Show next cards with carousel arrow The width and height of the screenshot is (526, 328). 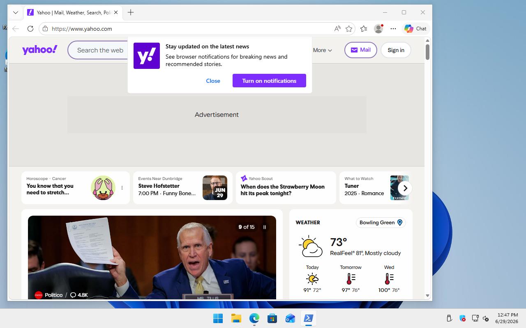pos(405,188)
